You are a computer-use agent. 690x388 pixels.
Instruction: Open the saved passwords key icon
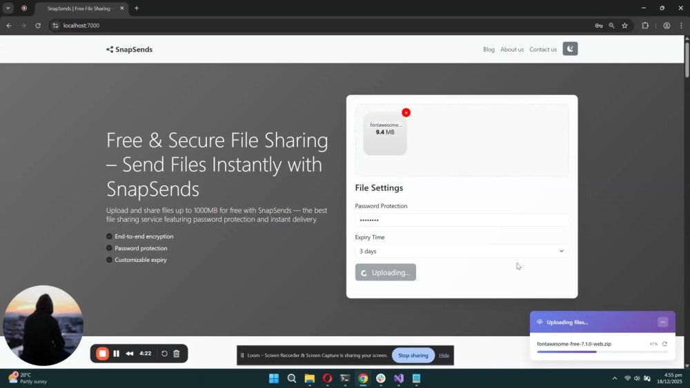coord(598,25)
